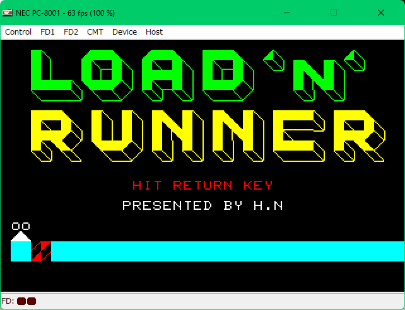
Task: Open the Control menu
Action: 18,32
